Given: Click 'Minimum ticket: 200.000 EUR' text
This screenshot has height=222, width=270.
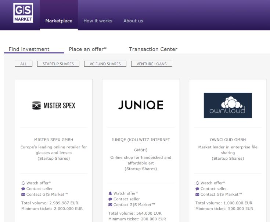Looking at the screenshot, I should tap(137, 219).
